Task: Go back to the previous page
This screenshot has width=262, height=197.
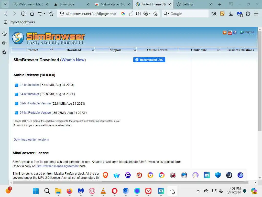Action: coord(6,14)
